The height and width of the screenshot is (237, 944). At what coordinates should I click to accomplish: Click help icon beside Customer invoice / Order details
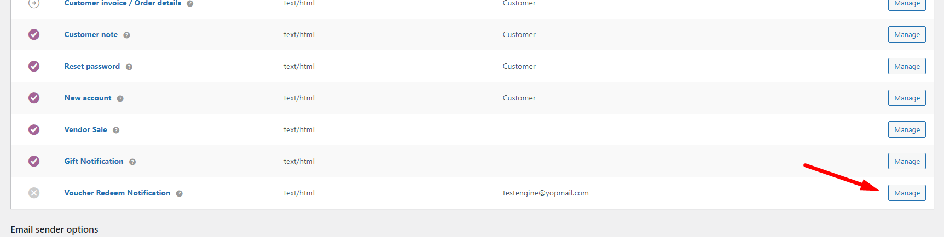tap(190, 3)
